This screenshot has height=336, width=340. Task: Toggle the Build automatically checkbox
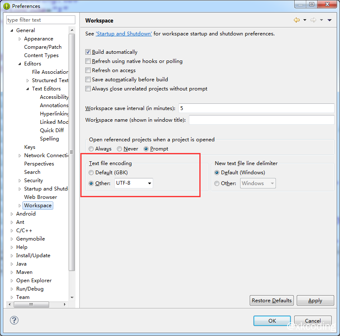[x=88, y=52]
